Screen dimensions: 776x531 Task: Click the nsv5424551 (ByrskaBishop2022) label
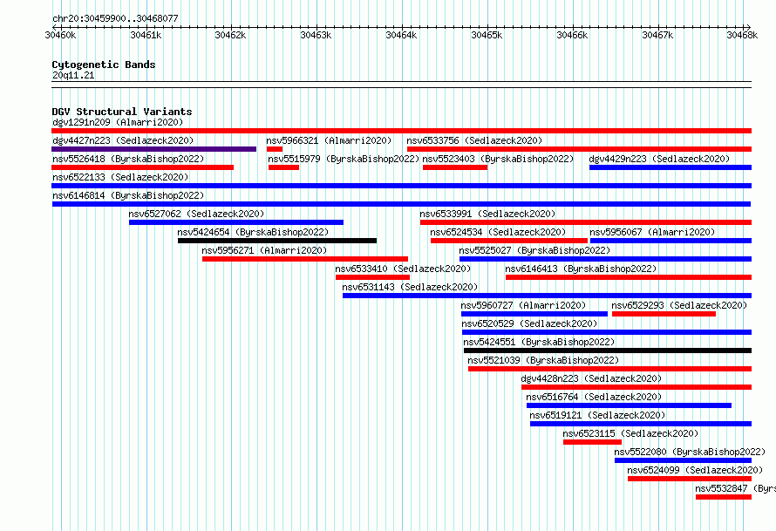[x=539, y=342]
